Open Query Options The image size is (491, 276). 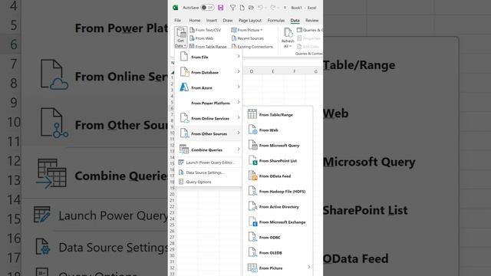point(208,182)
